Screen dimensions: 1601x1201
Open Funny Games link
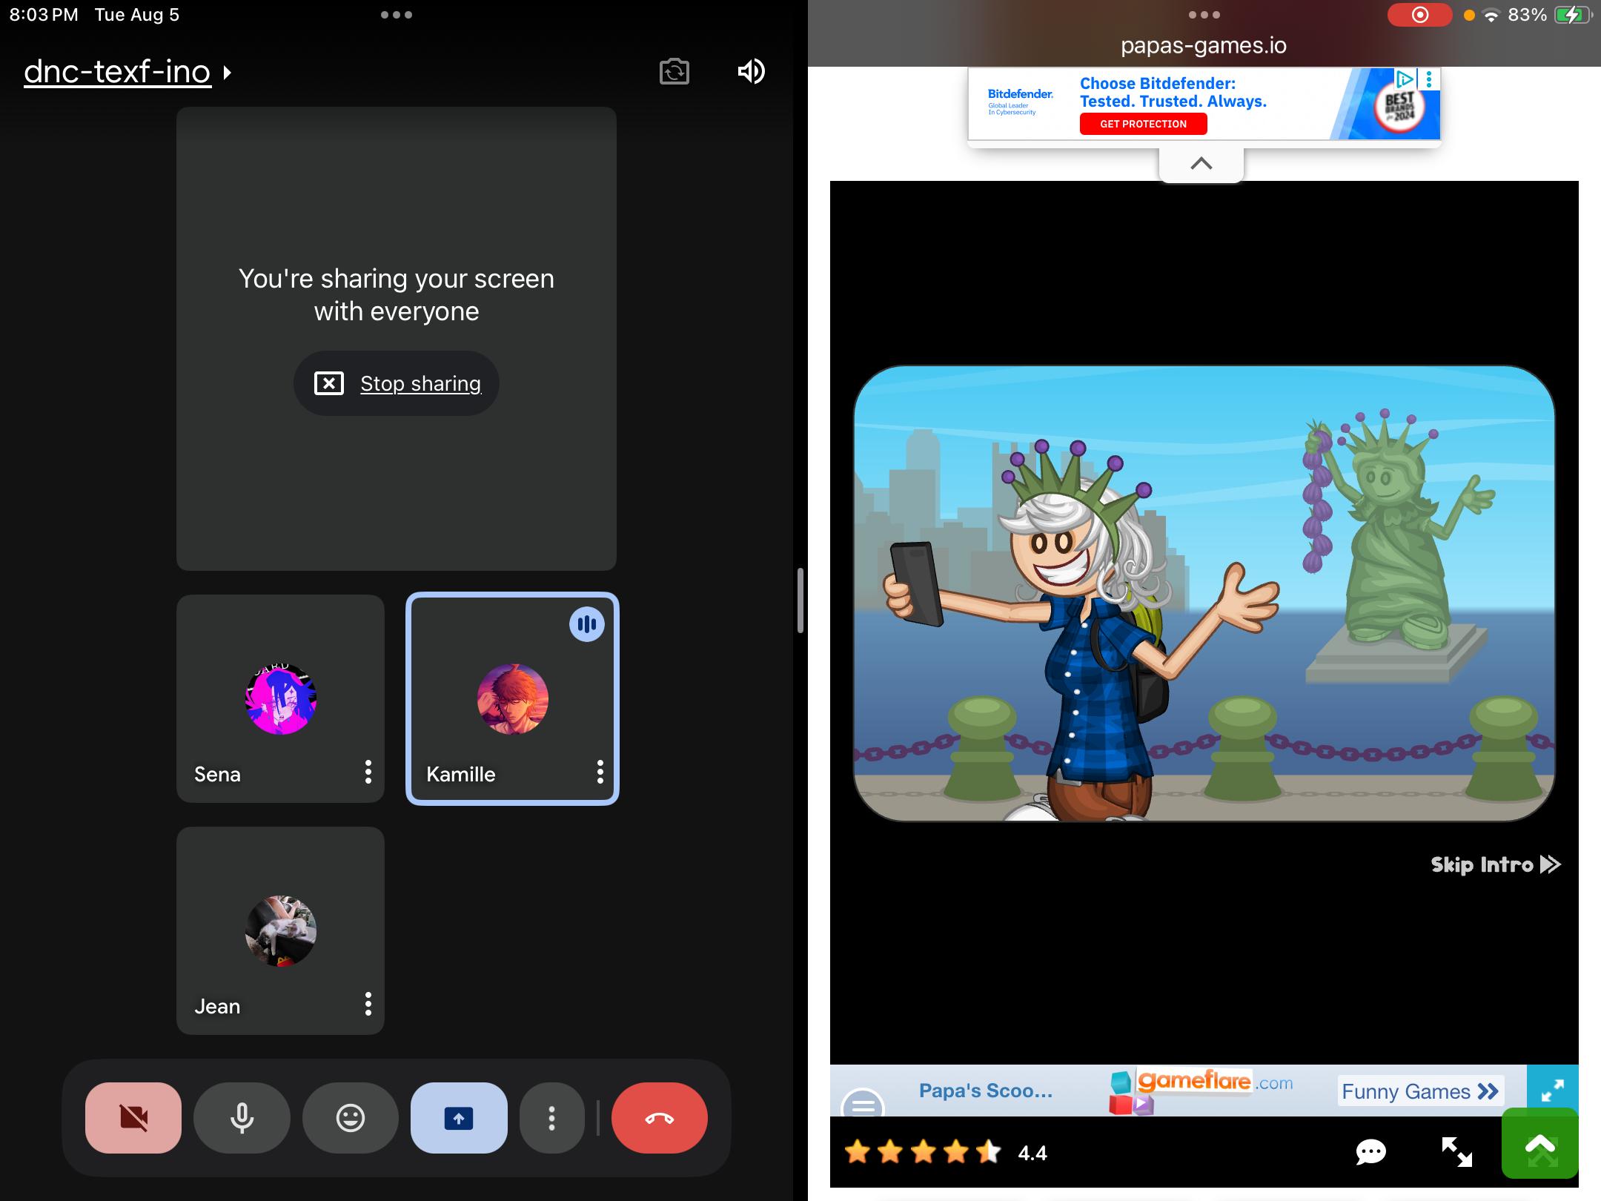pos(1420,1091)
